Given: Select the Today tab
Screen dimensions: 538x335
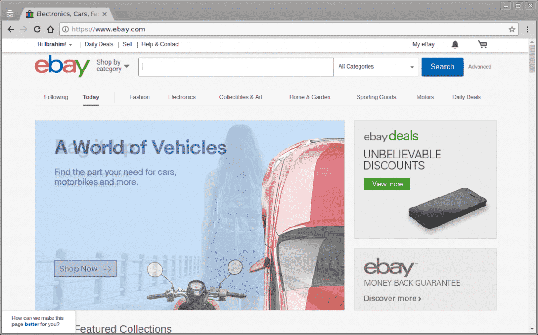Looking at the screenshot, I should pyautogui.click(x=91, y=97).
